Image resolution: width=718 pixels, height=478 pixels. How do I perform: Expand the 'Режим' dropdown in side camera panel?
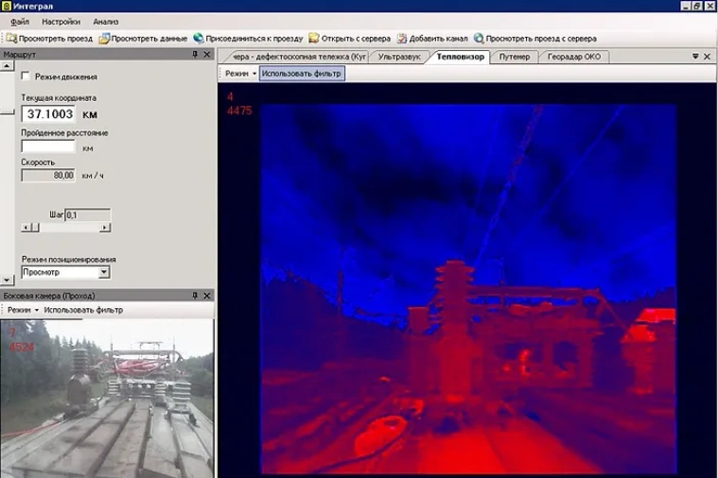coord(23,310)
